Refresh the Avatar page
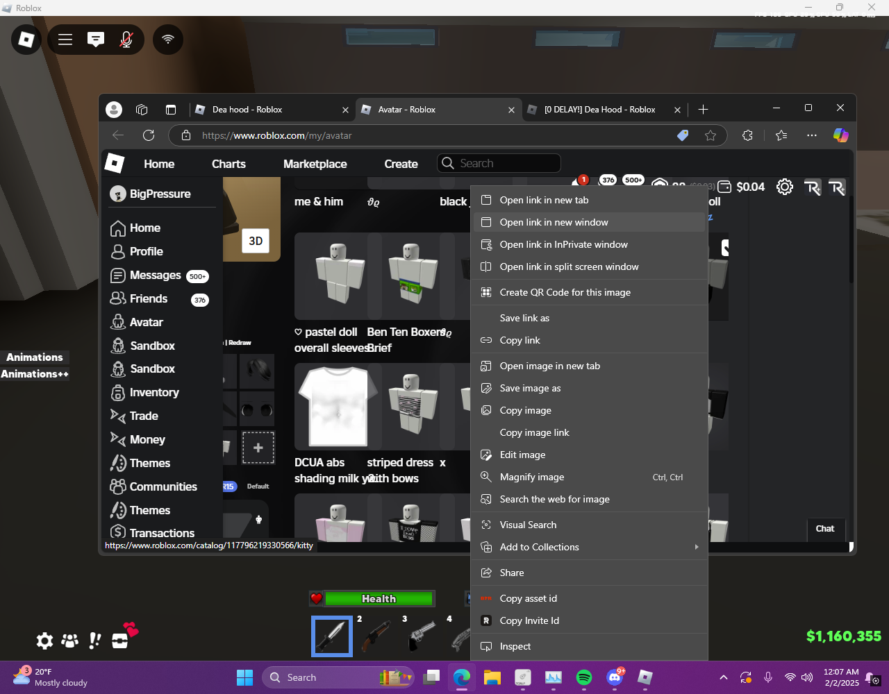This screenshot has height=694, width=889. [148, 135]
